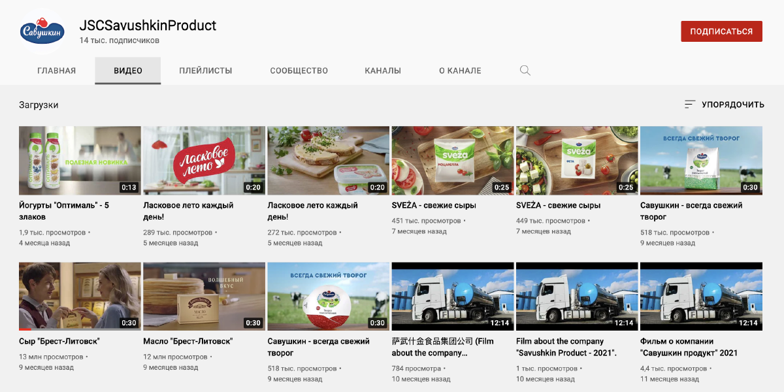Click the 784 просмотра view count
This screenshot has height=392, width=784.
417,369
